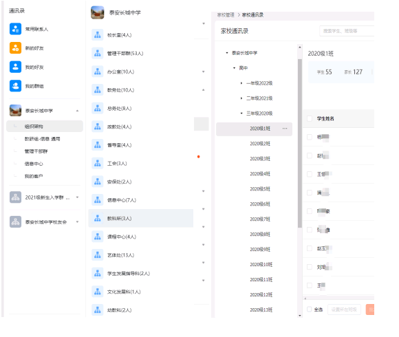Tick the checkbox for student 杨

[x=310, y=137]
